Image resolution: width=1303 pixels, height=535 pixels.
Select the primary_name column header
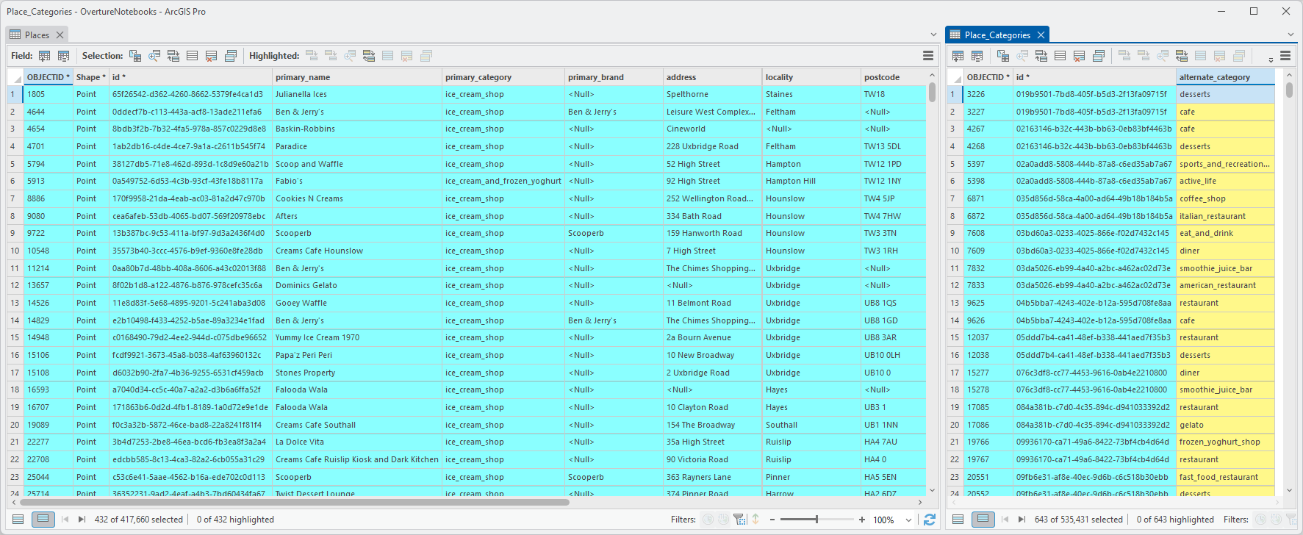click(x=357, y=77)
